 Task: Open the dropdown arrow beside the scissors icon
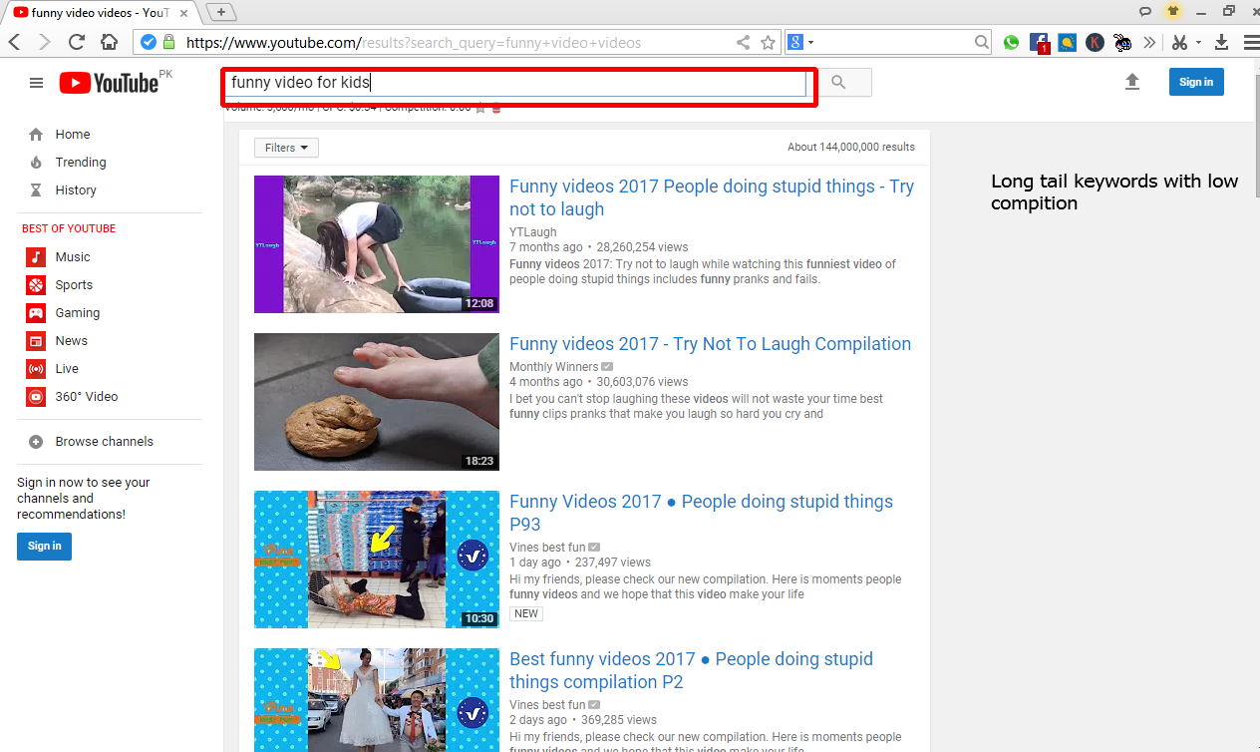(x=1198, y=43)
